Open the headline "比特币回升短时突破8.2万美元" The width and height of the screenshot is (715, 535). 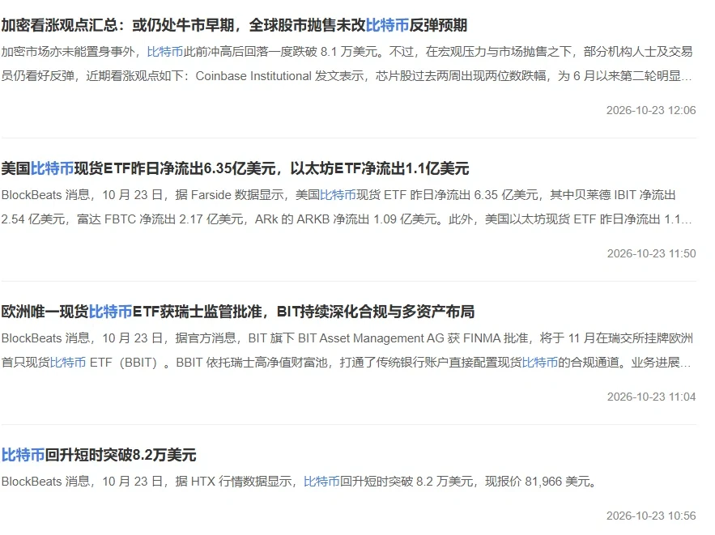(x=99, y=455)
